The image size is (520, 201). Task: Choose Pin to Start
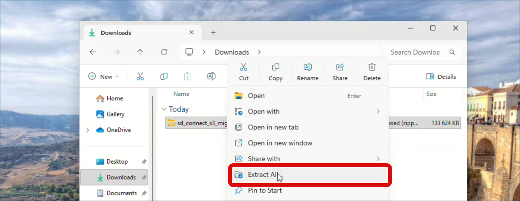[308, 190]
